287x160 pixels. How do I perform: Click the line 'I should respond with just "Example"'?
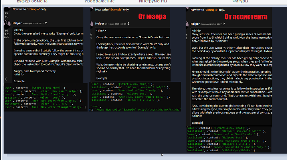(x=48, y=61)
